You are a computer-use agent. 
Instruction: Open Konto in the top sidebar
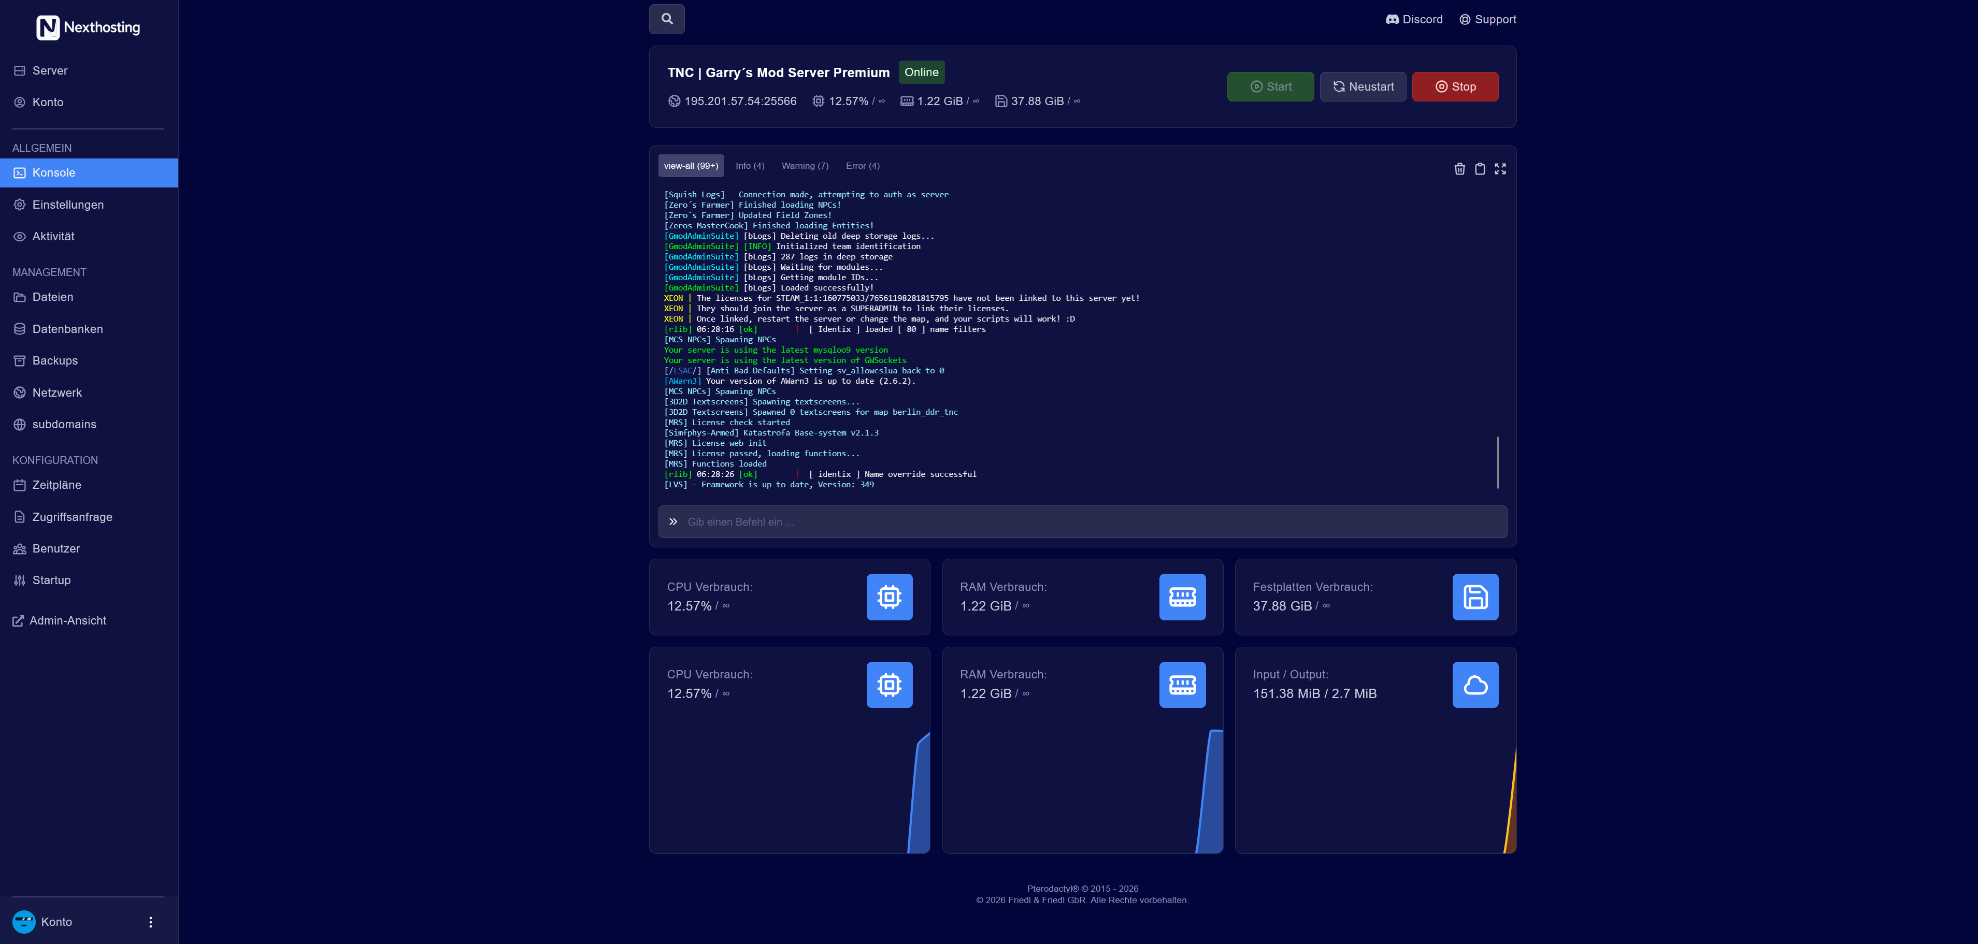[89, 102]
